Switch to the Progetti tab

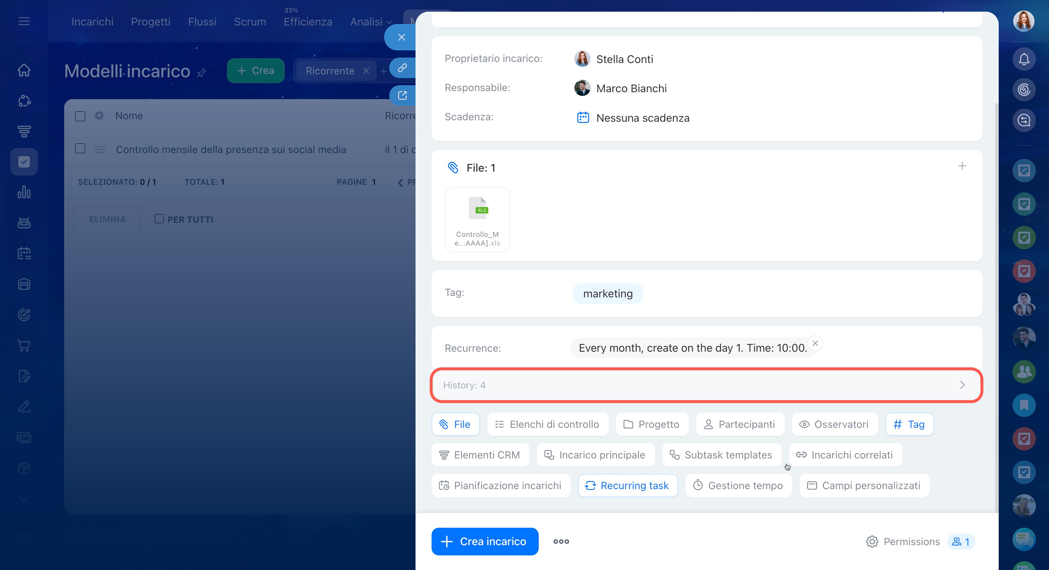[x=150, y=22]
